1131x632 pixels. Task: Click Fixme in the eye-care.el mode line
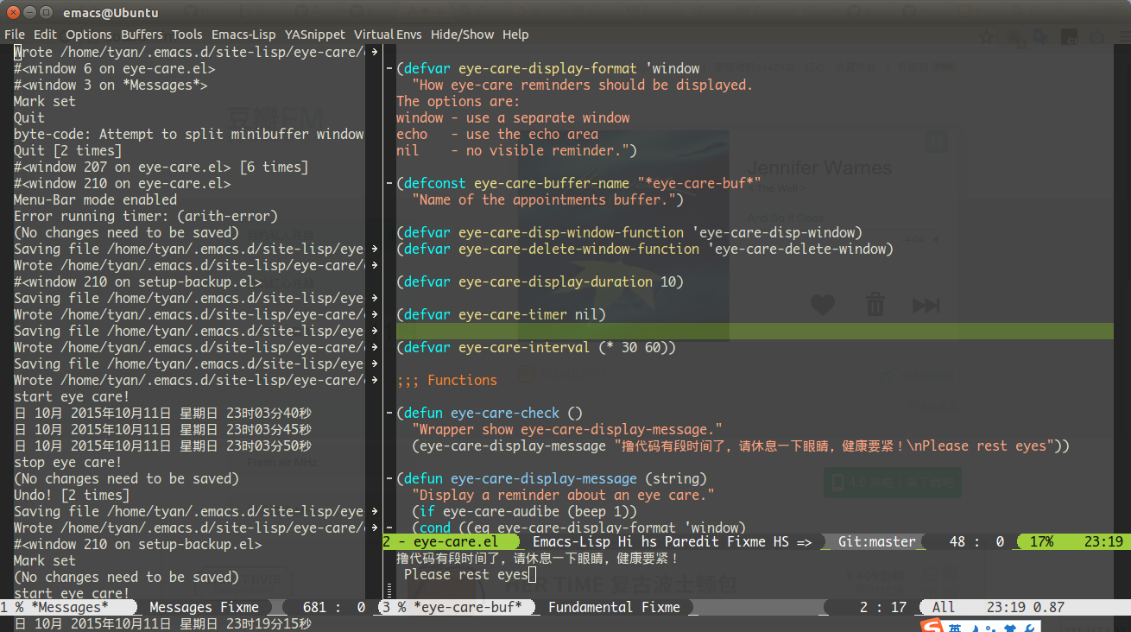click(x=747, y=541)
